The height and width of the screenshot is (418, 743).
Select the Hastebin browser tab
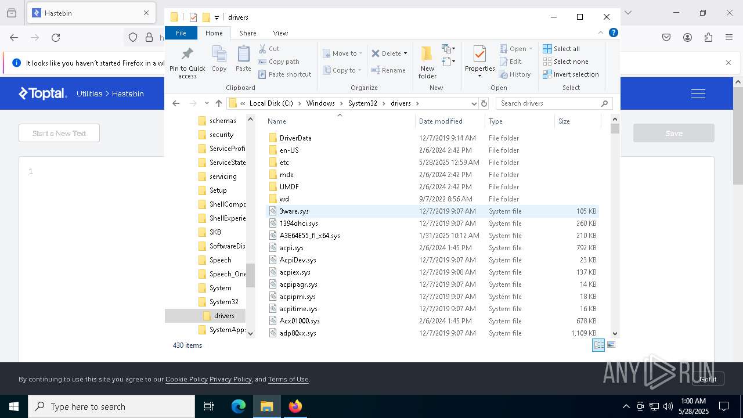(91, 13)
